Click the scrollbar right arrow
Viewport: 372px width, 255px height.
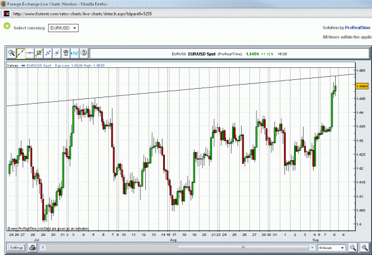312,248
